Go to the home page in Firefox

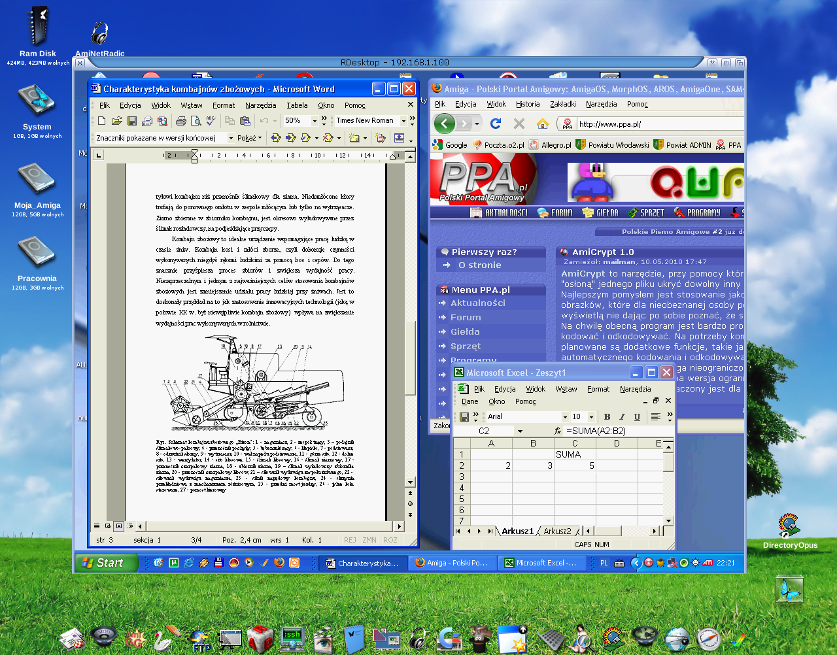[x=542, y=123]
